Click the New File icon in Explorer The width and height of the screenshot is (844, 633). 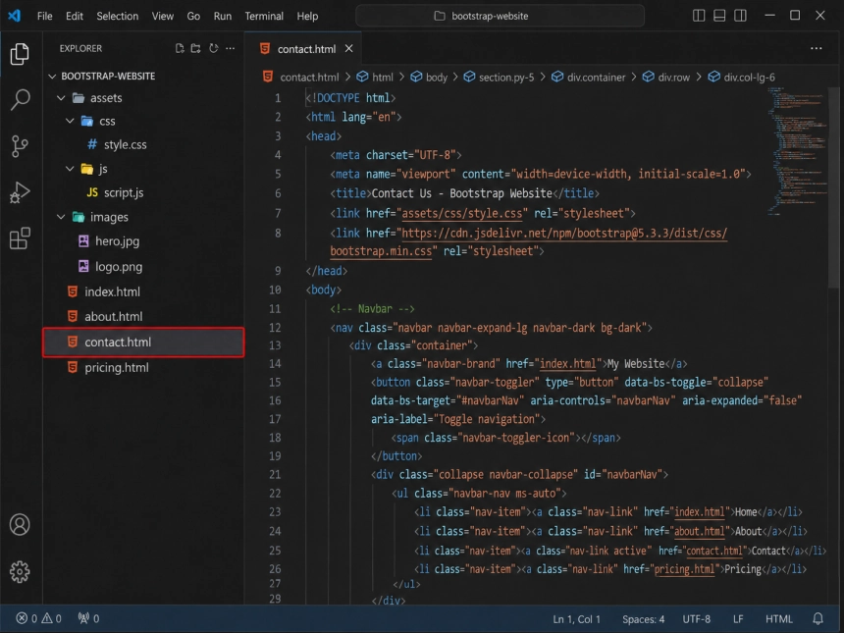(180, 48)
